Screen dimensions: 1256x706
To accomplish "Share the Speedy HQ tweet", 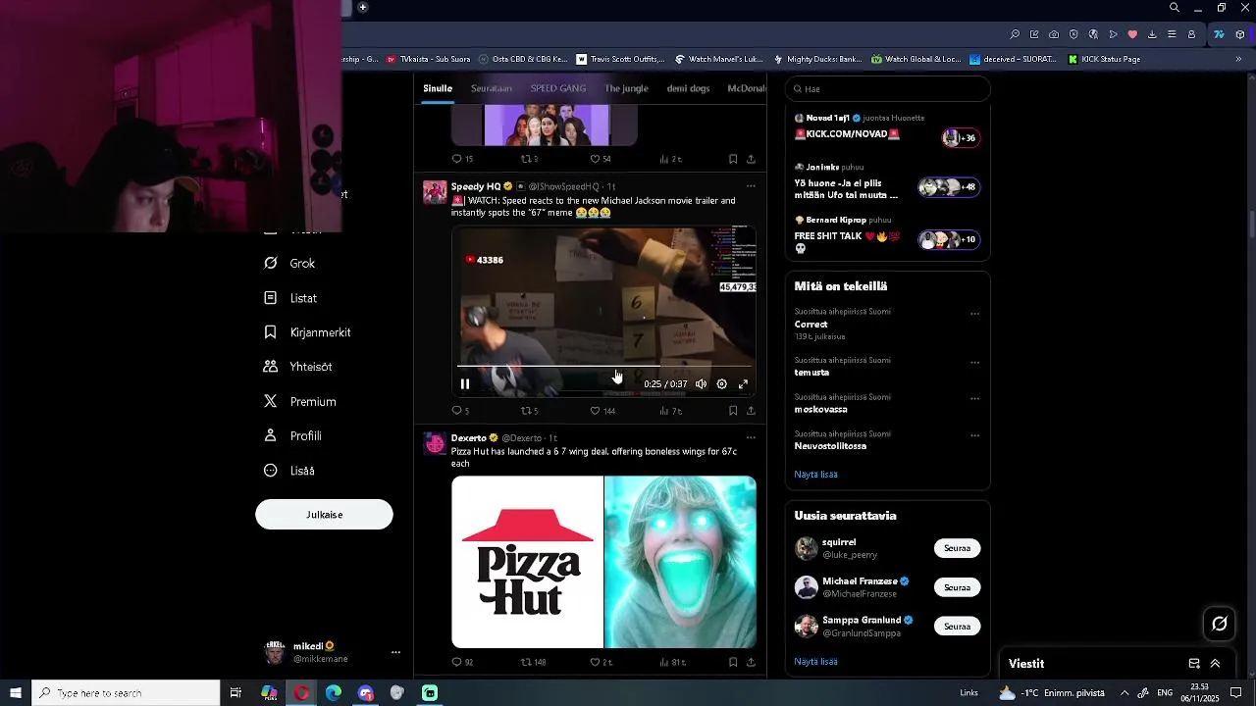I will click(751, 411).
